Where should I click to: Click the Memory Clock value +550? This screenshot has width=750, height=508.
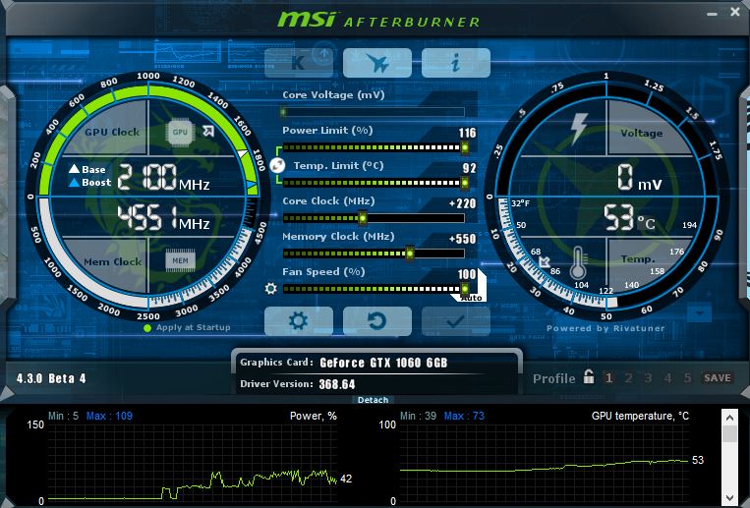click(x=463, y=239)
